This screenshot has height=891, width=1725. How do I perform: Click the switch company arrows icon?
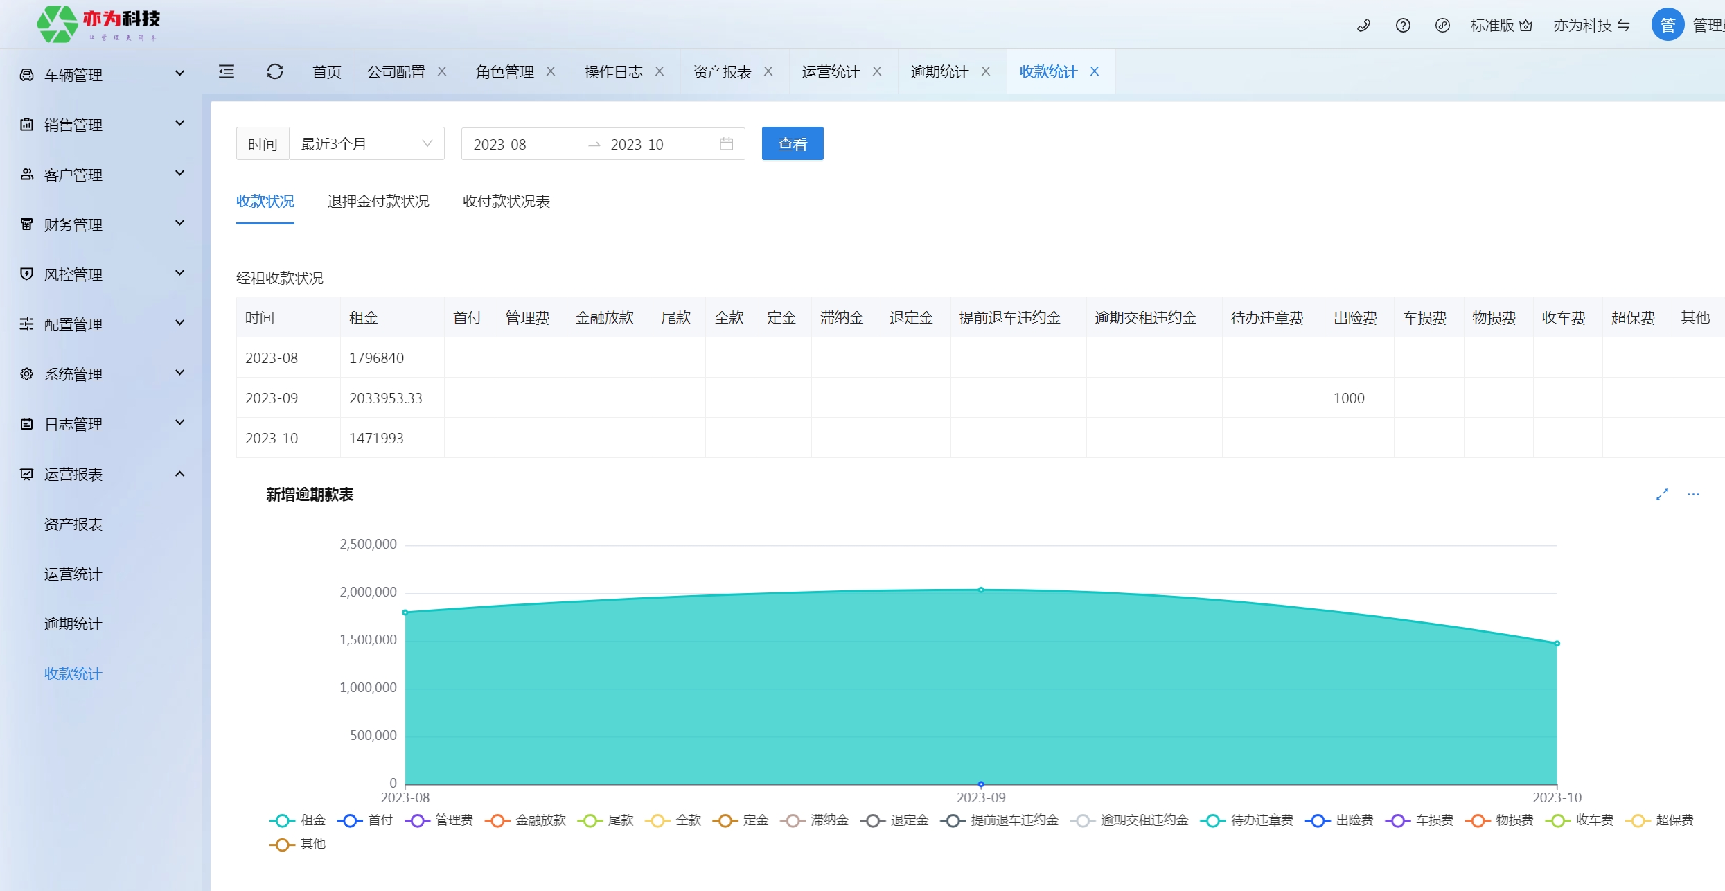point(1624,26)
